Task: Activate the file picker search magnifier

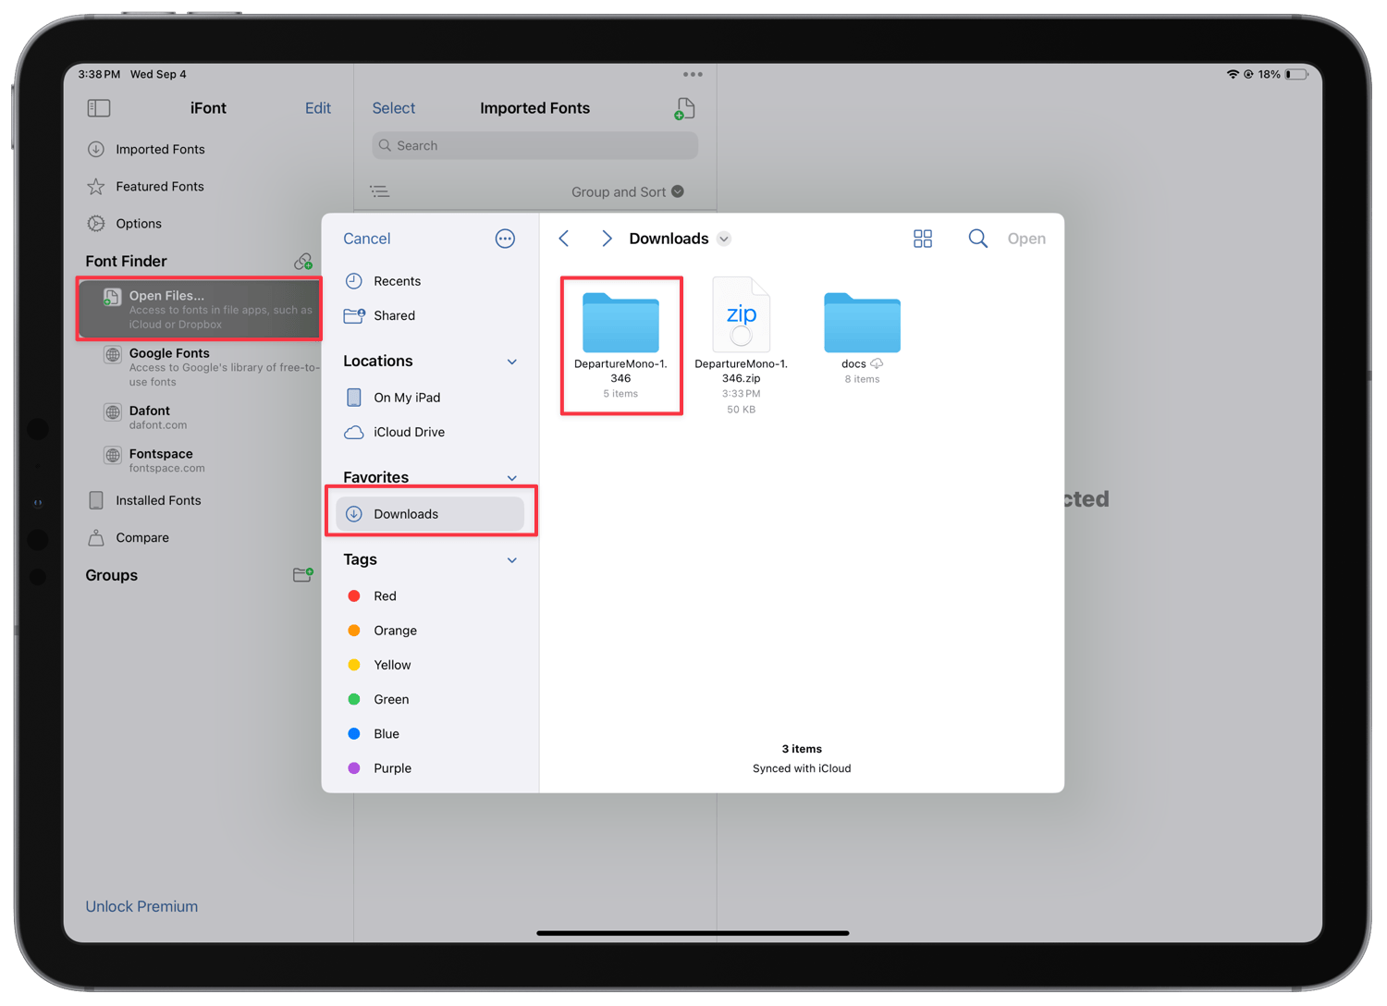Action: click(977, 238)
